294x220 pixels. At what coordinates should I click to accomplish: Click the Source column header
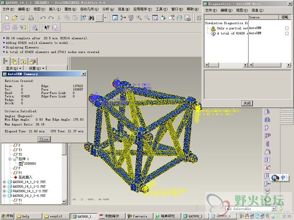click(263, 17)
